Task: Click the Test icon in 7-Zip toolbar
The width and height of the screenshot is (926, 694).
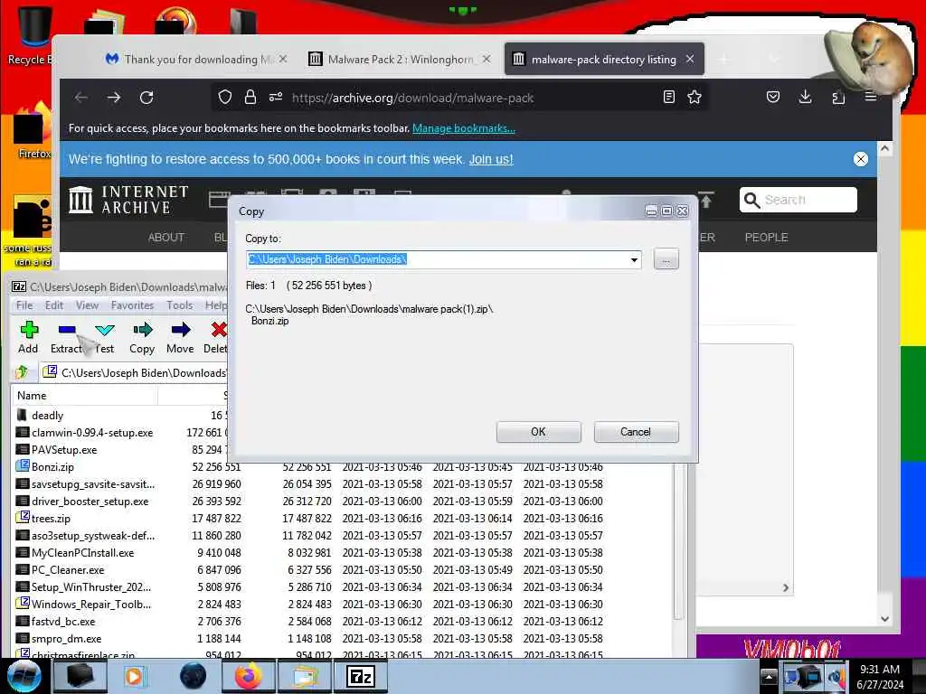Action: [x=105, y=337]
